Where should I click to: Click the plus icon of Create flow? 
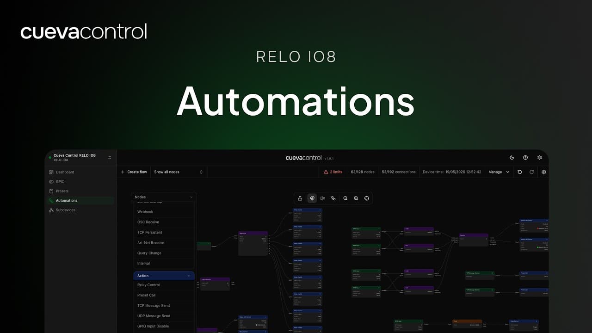click(123, 172)
